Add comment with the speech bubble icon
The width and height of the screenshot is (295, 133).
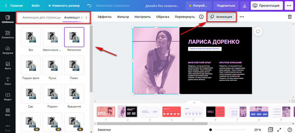point(259,31)
